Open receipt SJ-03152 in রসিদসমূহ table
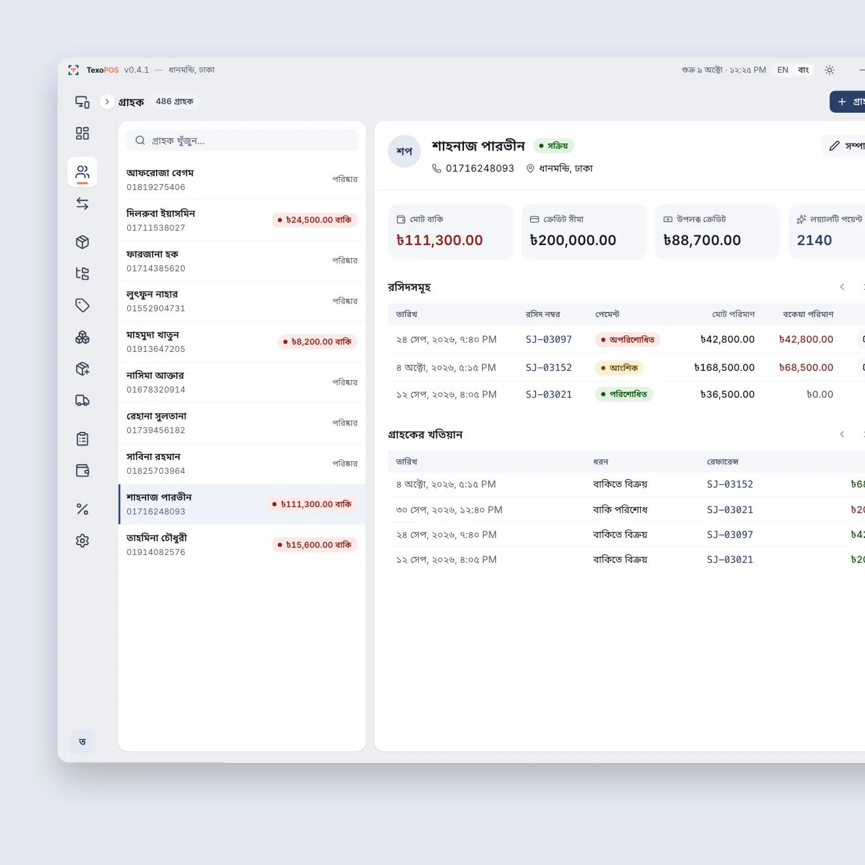 pos(548,368)
